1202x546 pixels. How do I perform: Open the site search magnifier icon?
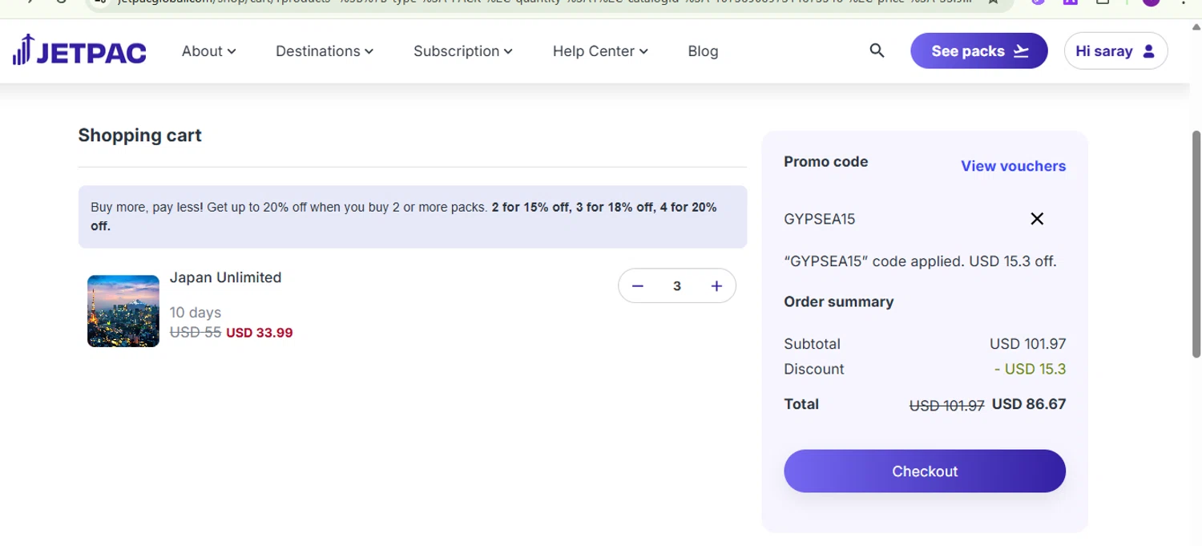tap(877, 51)
